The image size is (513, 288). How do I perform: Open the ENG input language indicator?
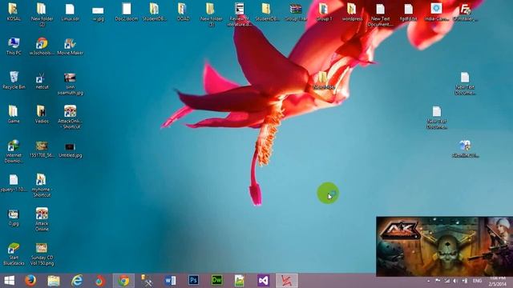478,281
